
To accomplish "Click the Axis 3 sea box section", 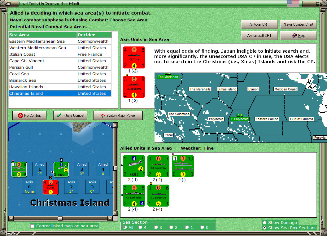I will [x=92, y=187].
